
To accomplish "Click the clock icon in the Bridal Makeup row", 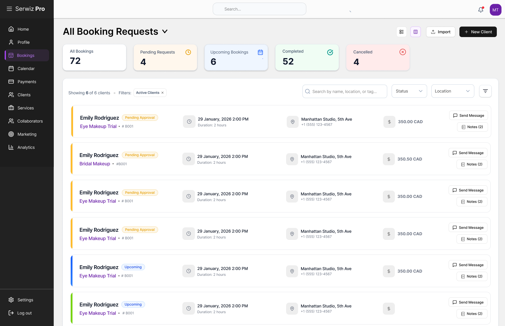I will coord(188,159).
